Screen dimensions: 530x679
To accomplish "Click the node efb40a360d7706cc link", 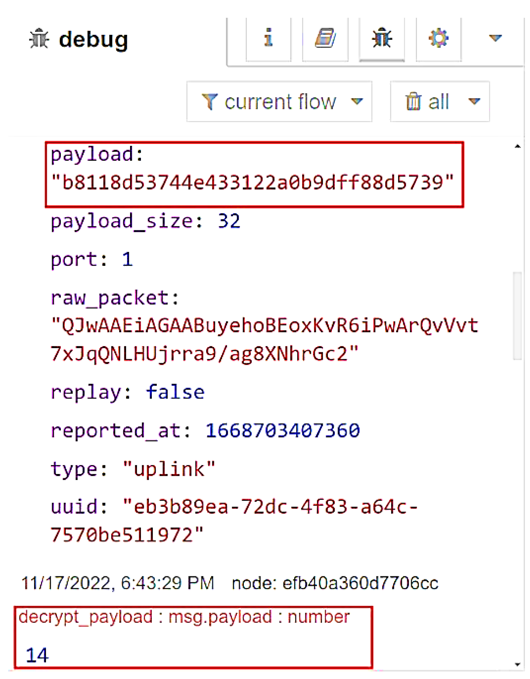I will click(x=335, y=584).
